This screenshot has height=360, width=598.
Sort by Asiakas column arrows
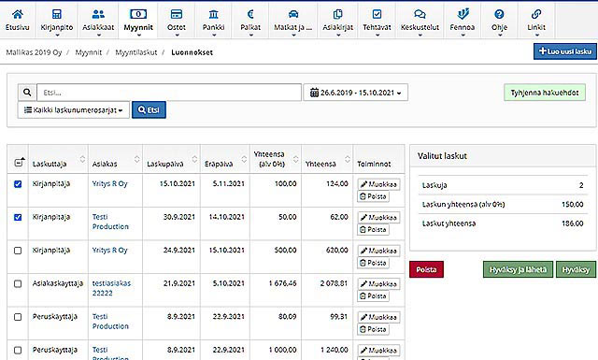[137, 159]
